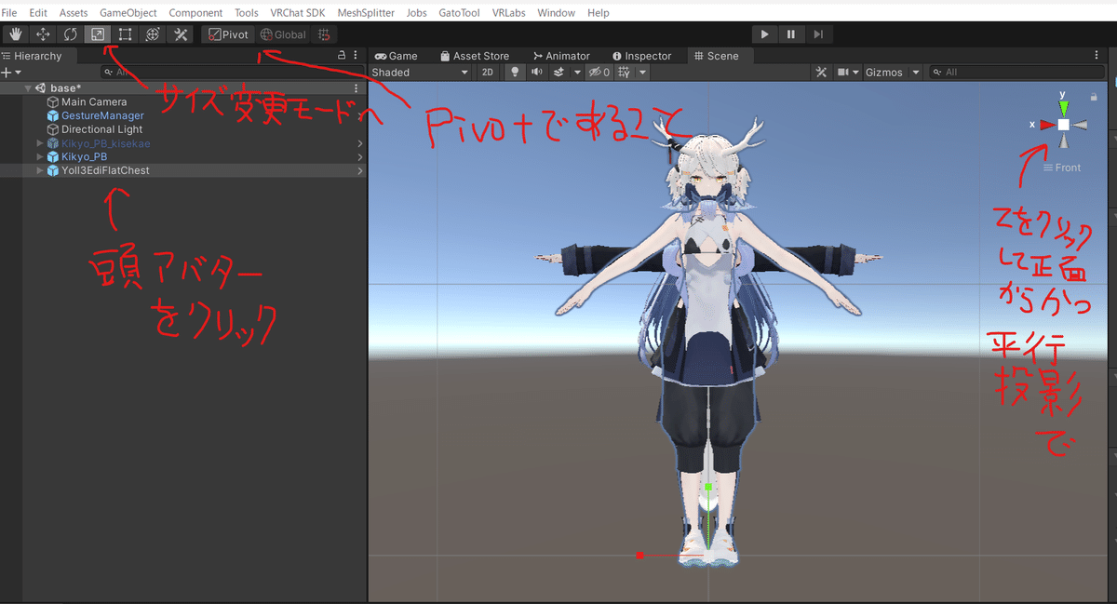Open the base* scene context menu
Screen dimensions: 1117x604
tap(356, 88)
